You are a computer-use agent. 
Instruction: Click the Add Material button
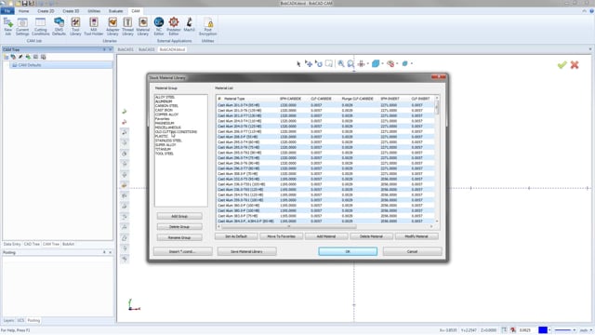click(326, 236)
